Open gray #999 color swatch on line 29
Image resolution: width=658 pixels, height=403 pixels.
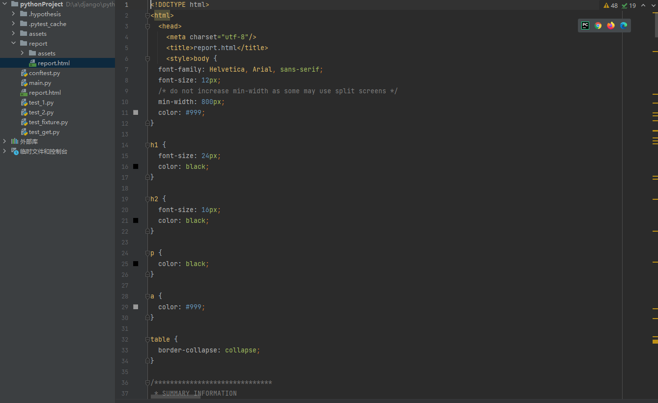136,307
